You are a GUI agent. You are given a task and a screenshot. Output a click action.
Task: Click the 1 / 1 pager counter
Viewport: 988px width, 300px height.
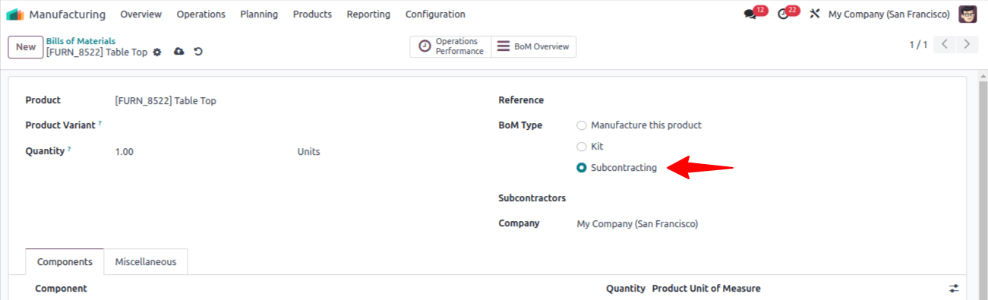click(x=918, y=45)
